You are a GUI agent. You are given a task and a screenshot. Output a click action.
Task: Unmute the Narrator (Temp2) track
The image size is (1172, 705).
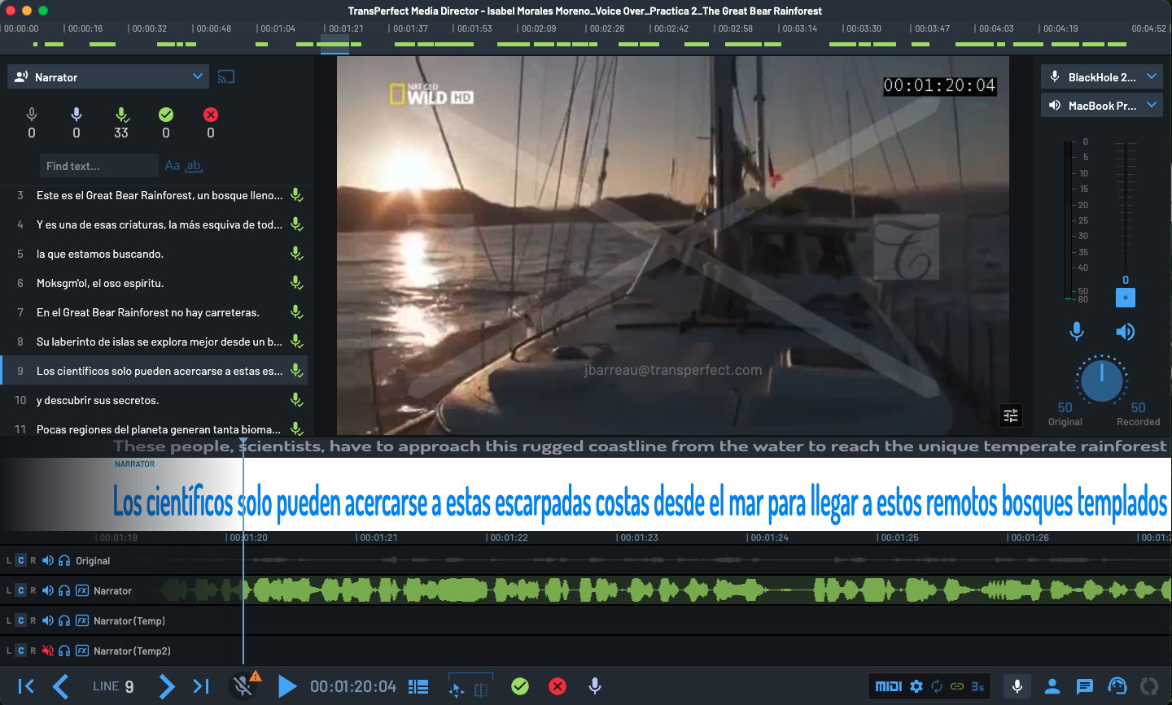(x=48, y=651)
